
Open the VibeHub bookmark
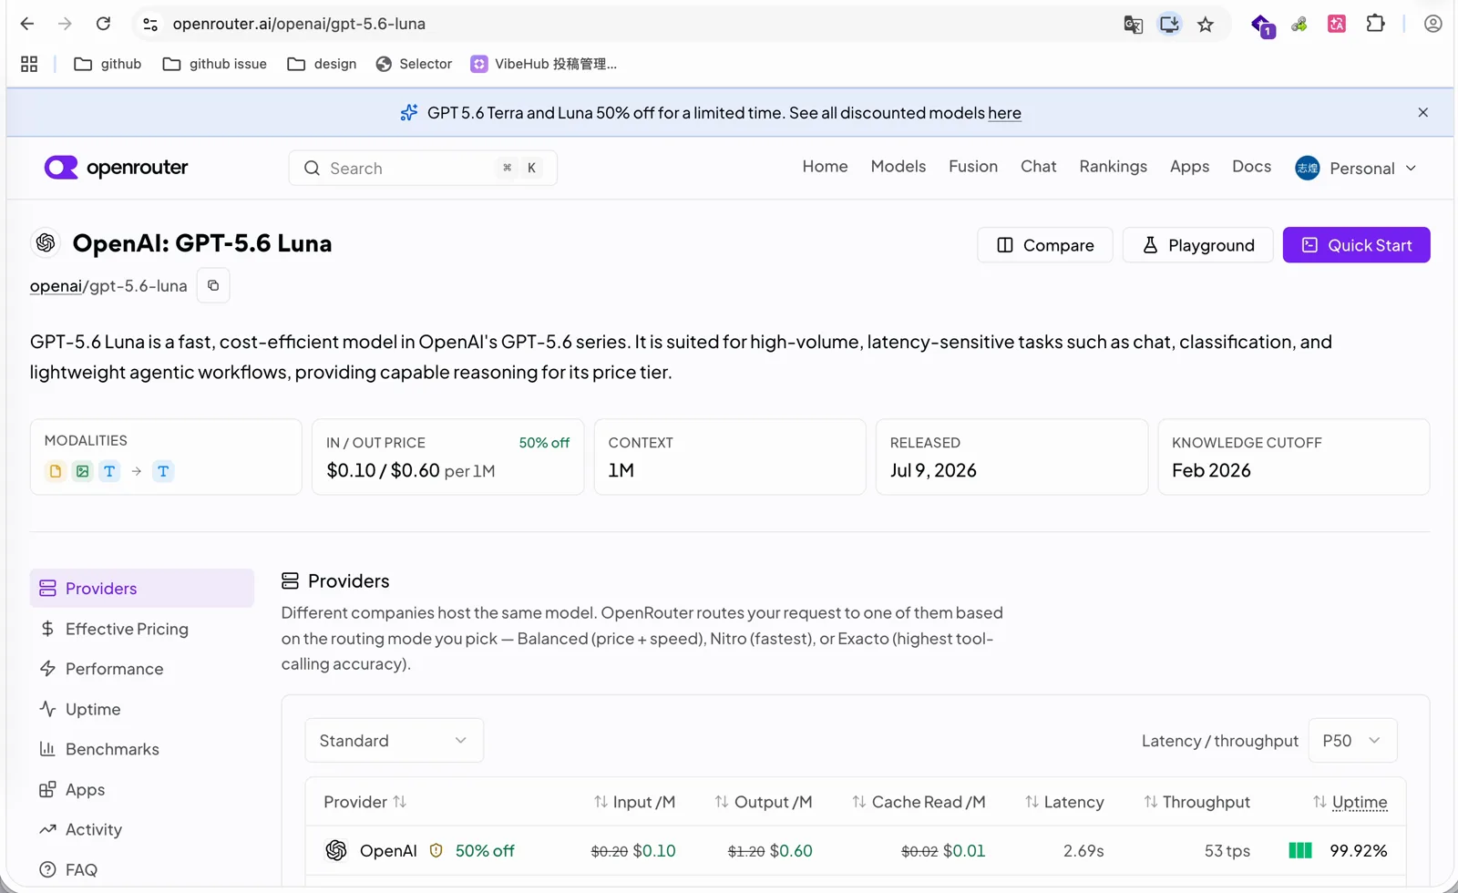click(544, 64)
